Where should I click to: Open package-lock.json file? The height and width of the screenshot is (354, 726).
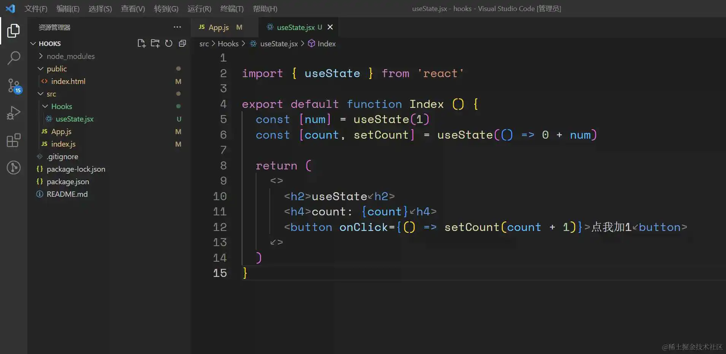76,169
